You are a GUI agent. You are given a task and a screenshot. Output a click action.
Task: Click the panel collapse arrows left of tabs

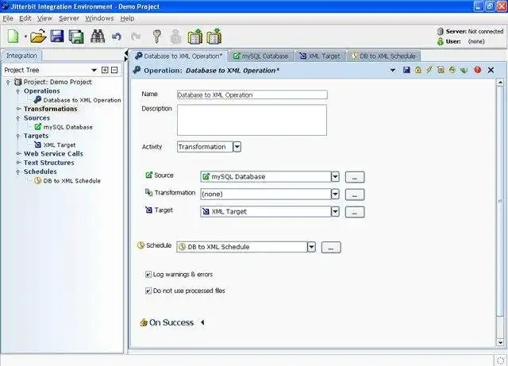126,56
